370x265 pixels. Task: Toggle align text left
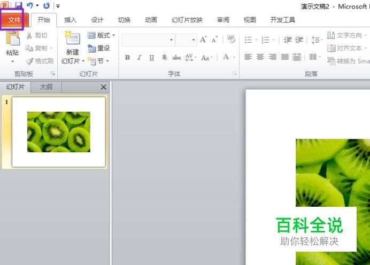[248, 57]
